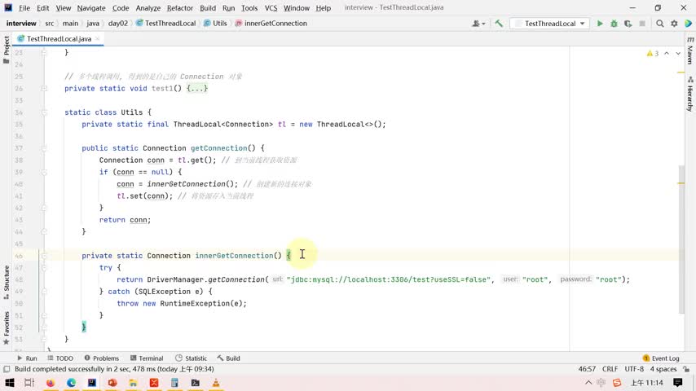The image size is (696, 391).
Task: Build project with the hammer icon
Action: coord(499,24)
